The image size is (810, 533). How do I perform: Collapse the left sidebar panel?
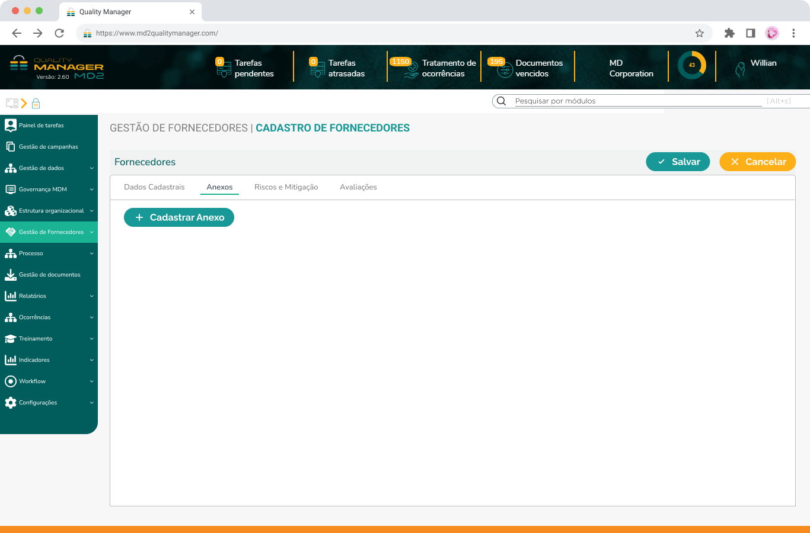click(x=11, y=102)
